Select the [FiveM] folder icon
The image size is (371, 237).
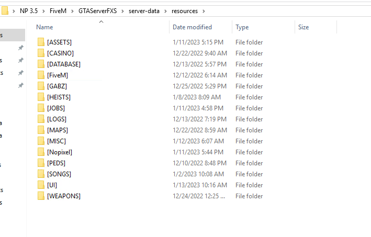click(x=41, y=75)
